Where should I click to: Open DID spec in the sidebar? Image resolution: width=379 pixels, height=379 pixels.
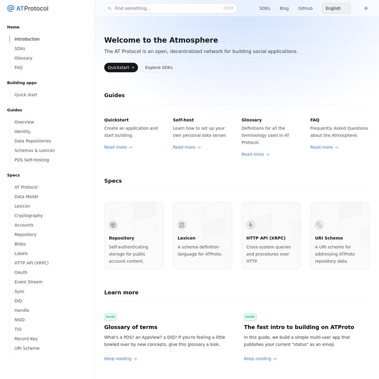click(18, 301)
